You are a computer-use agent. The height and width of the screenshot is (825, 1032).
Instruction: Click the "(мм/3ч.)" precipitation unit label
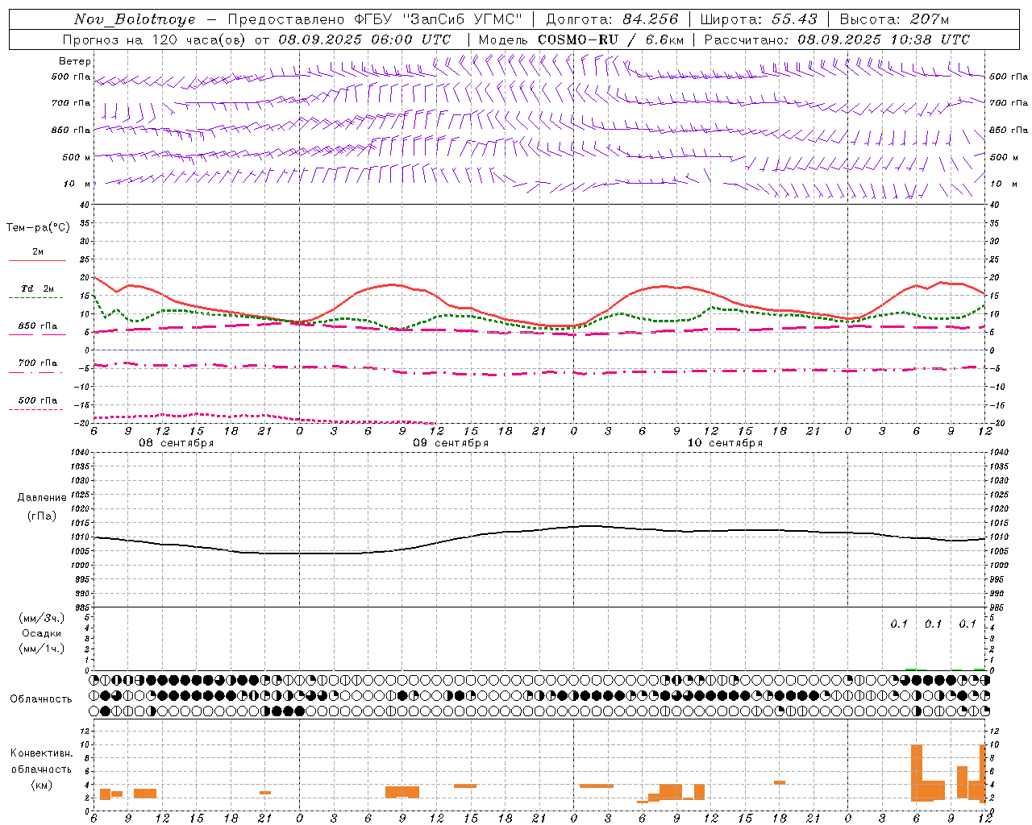click(x=42, y=618)
